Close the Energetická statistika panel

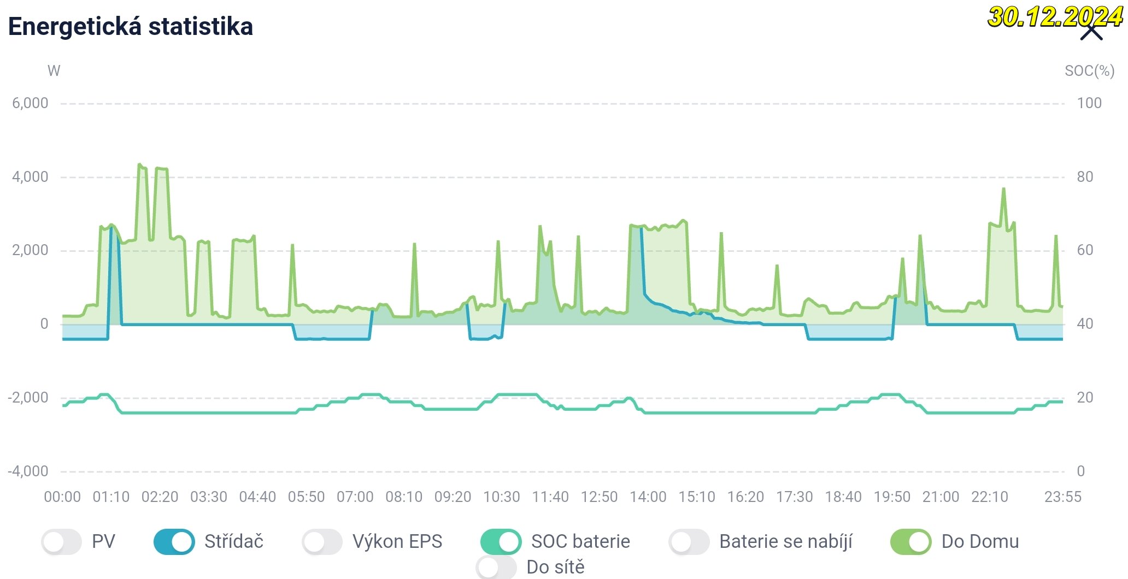(1091, 32)
